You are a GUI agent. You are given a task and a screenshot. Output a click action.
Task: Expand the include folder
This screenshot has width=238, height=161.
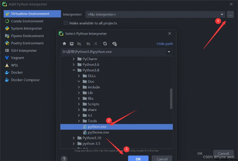click(79, 87)
